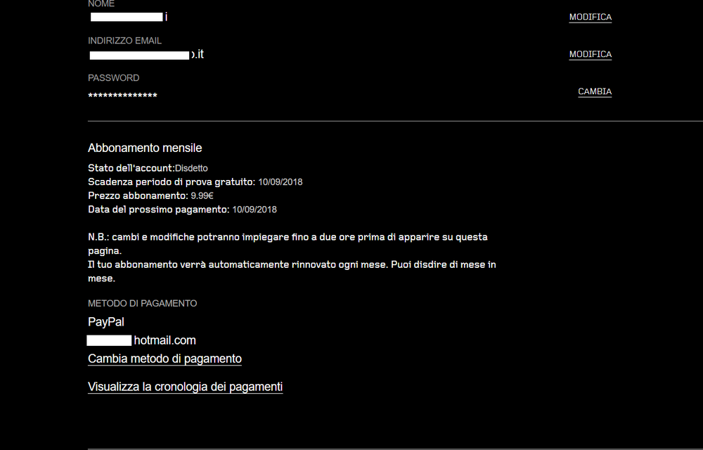Open Cambia metodo di pagamento link
Image resolution: width=703 pixels, height=450 pixels.
coord(165,359)
